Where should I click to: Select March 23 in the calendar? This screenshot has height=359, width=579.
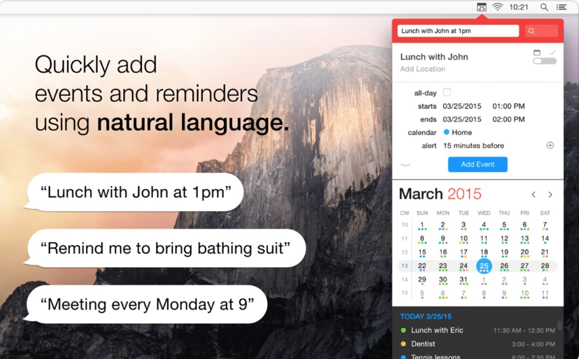(443, 266)
